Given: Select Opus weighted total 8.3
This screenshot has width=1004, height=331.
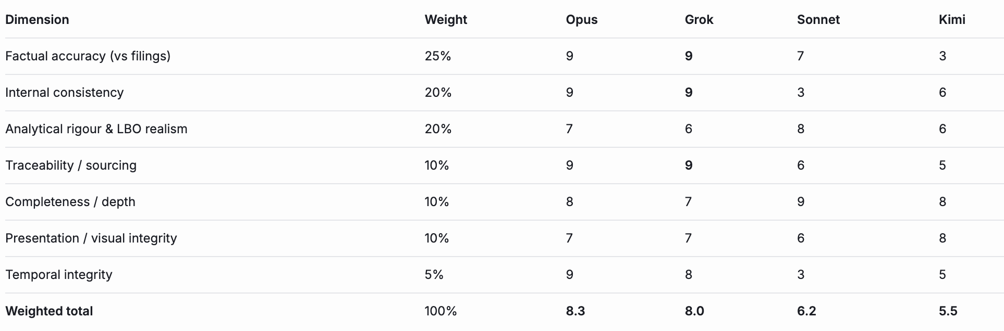Looking at the screenshot, I should pos(576,311).
